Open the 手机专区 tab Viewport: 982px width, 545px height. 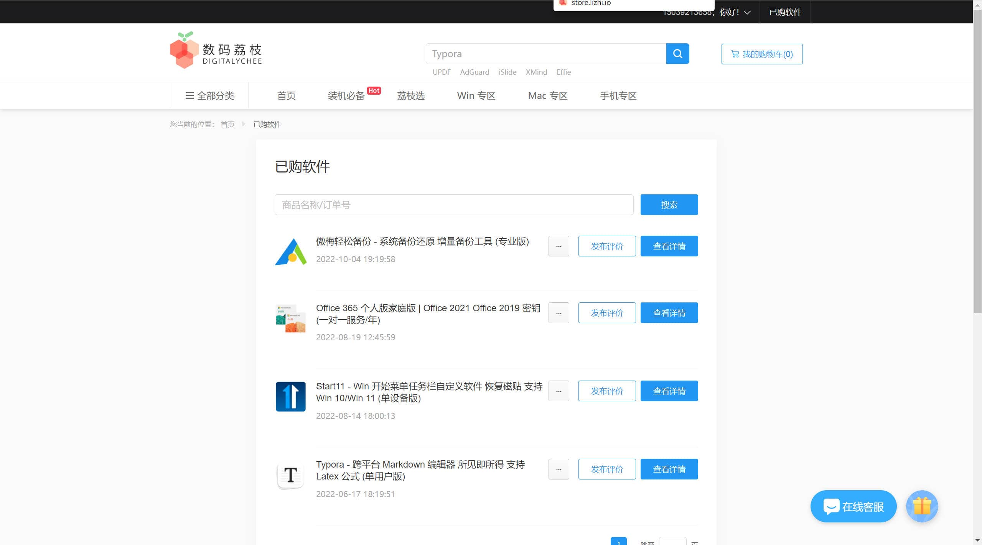(x=618, y=95)
